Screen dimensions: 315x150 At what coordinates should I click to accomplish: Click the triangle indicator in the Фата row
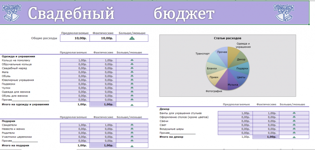tap(132, 72)
